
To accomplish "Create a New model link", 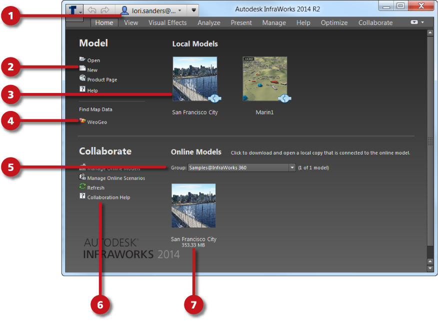I will click(x=92, y=70).
